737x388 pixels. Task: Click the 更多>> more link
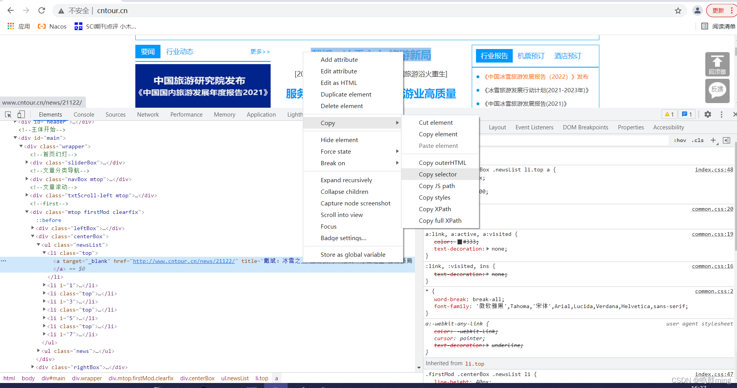click(x=260, y=51)
